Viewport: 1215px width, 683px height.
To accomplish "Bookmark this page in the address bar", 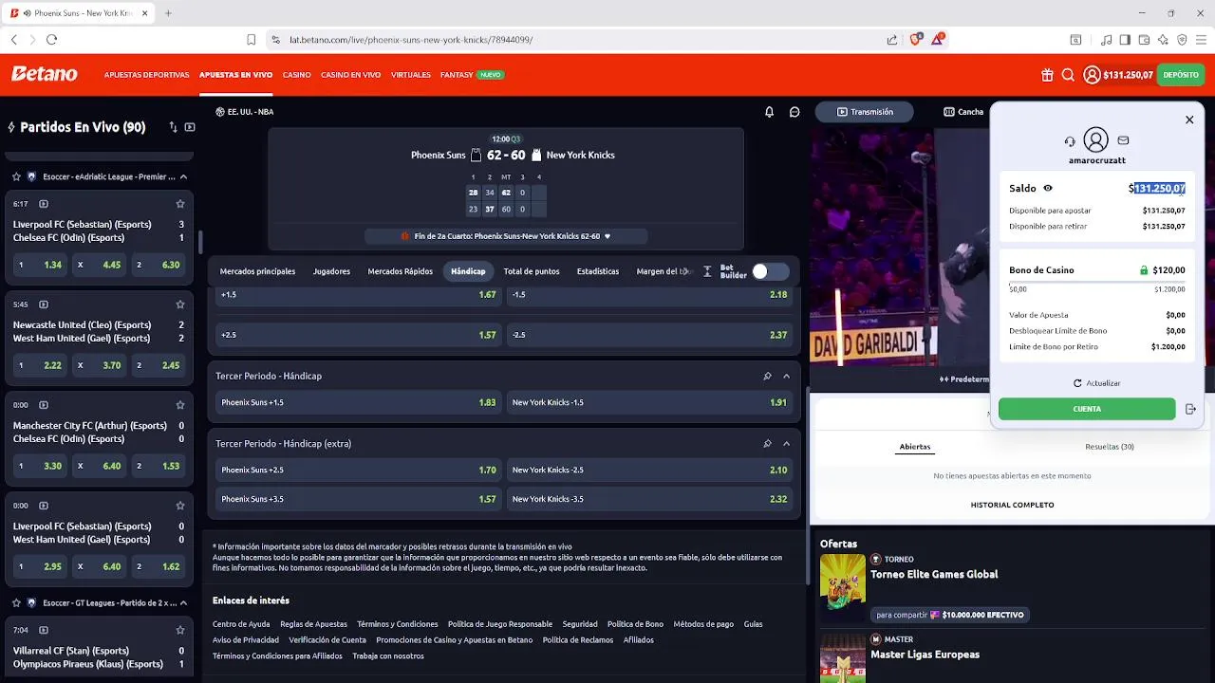I will [x=251, y=40].
